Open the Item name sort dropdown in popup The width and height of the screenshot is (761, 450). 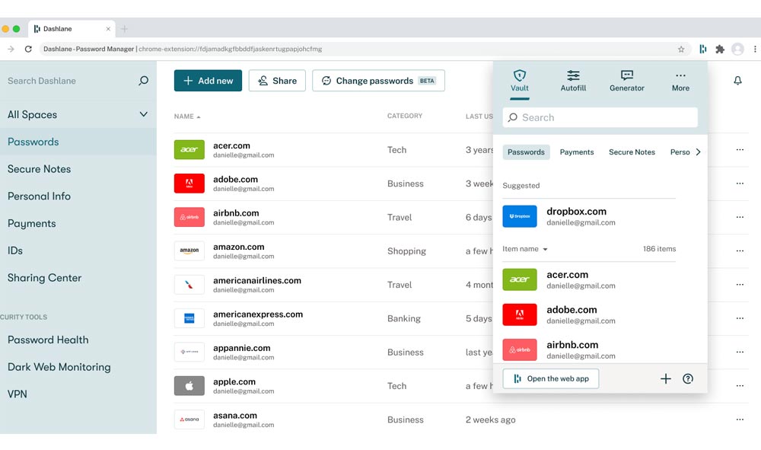pos(524,249)
